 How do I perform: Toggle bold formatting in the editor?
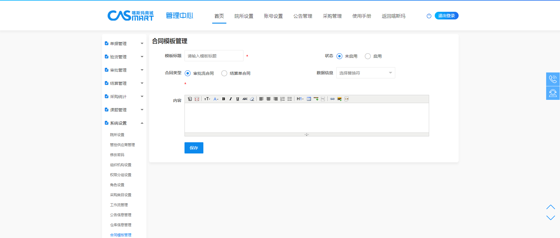(x=223, y=99)
